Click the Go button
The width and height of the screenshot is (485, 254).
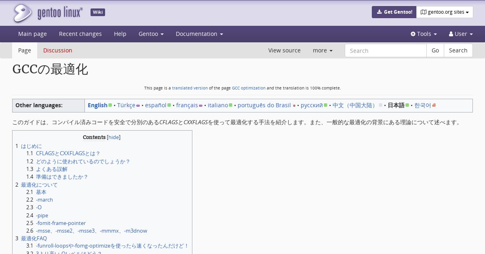[x=435, y=50]
